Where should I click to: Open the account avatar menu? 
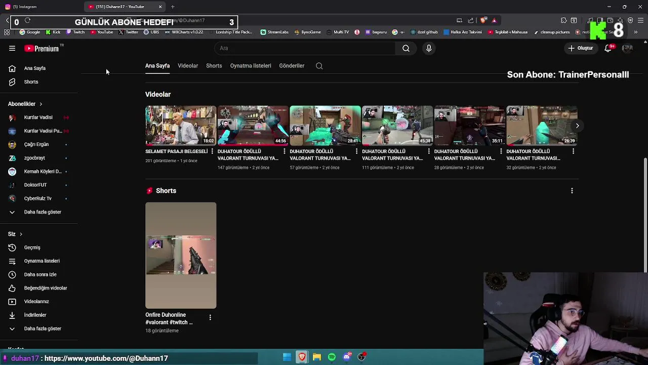(627, 48)
